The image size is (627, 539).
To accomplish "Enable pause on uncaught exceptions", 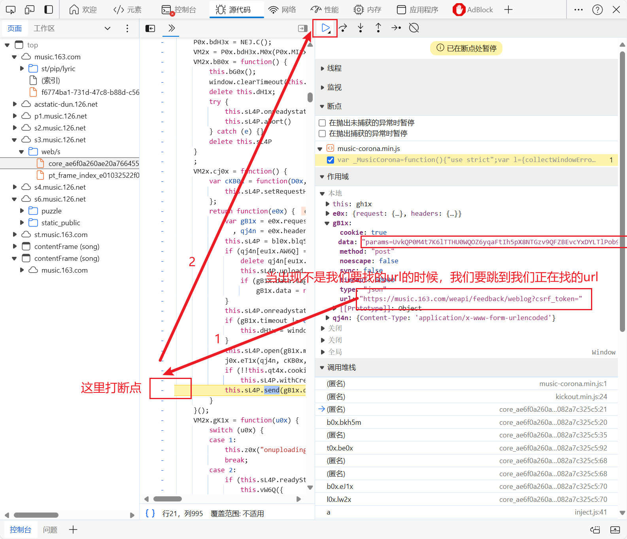I will click(x=322, y=123).
